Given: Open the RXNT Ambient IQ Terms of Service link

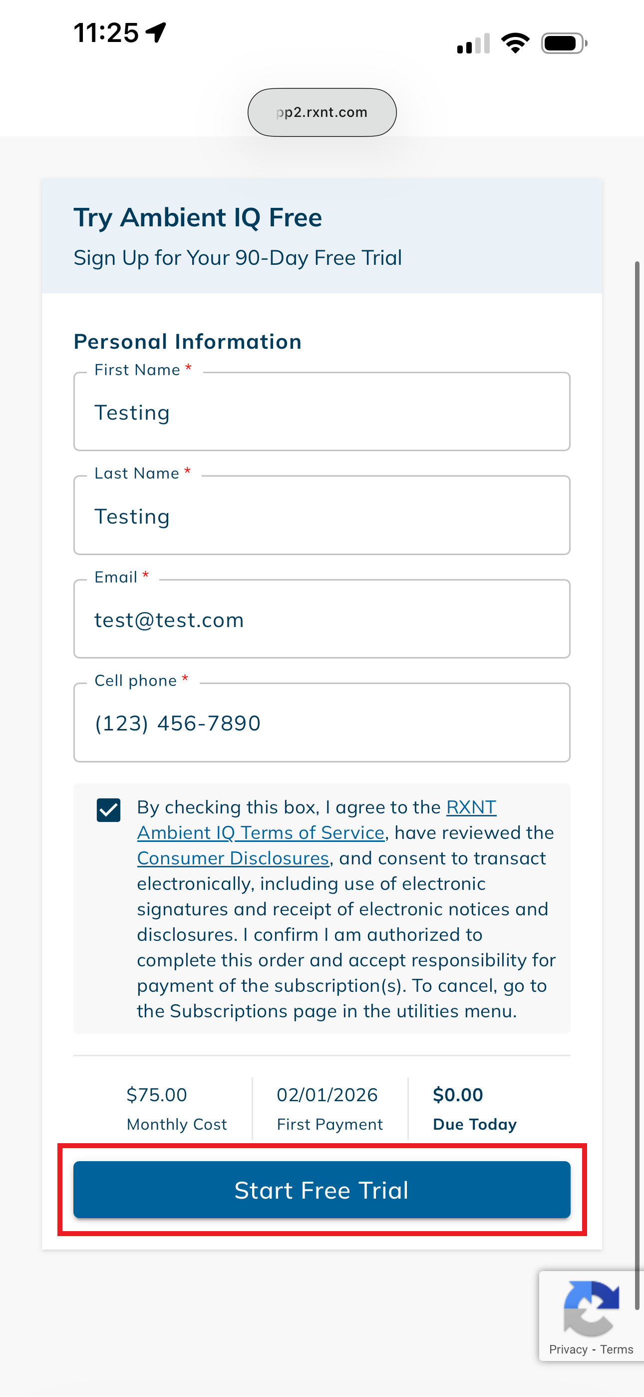Looking at the screenshot, I should 261,832.
